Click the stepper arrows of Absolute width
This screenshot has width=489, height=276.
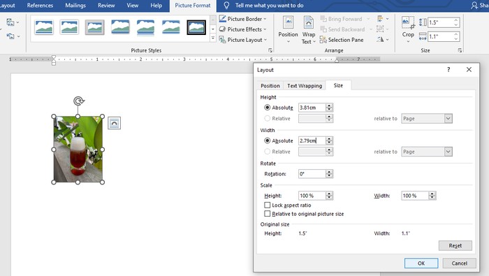(x=329, y=140)
